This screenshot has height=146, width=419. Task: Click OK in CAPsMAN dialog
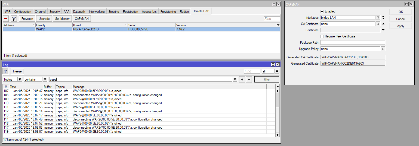[x=401, y=12]
